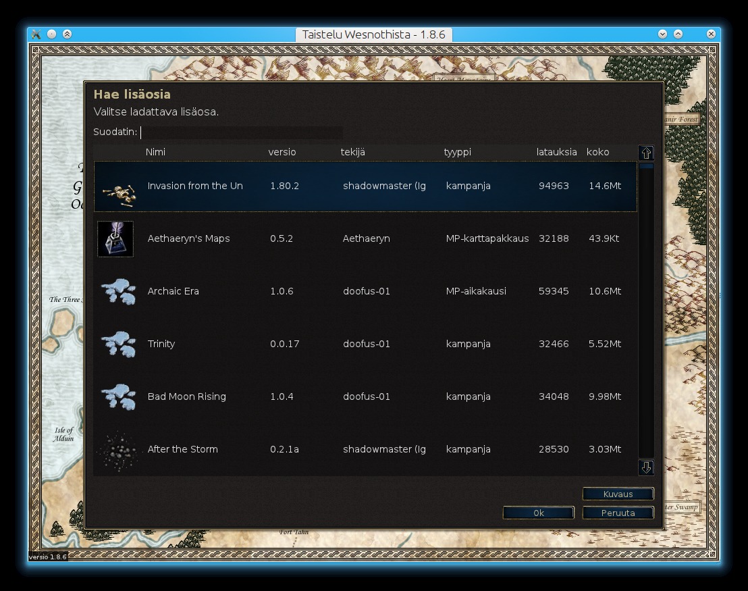The width and height of the screenshot is (748, 591).
Task: Sort the add-on list by tekijä column
Action: pyautogui.click(x=352, y=152)
